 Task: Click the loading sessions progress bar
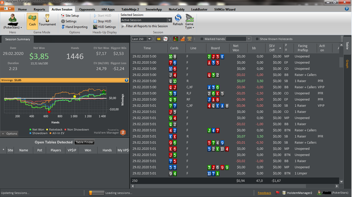click(97, 193)
